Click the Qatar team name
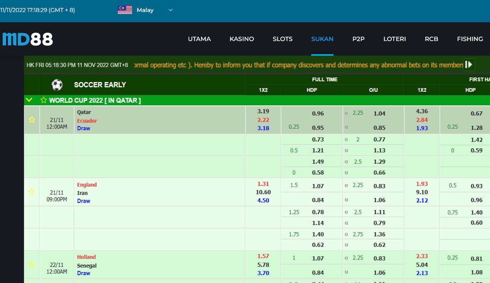 (x=84, y=112)
